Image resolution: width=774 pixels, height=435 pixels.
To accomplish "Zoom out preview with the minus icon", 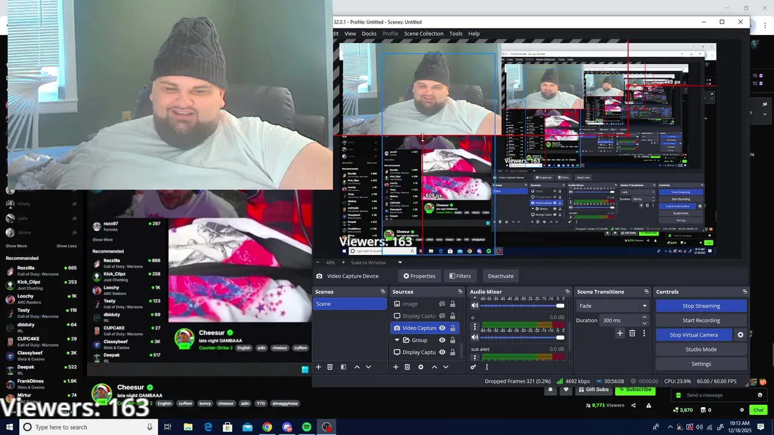I will click(x=317, y=262).
